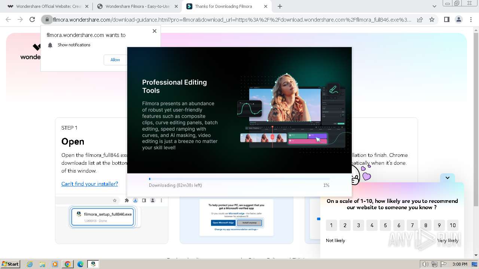Open Microsoft Edge from taskbar
This screenshot has height=269, width=479.
[x=80, y=264]
